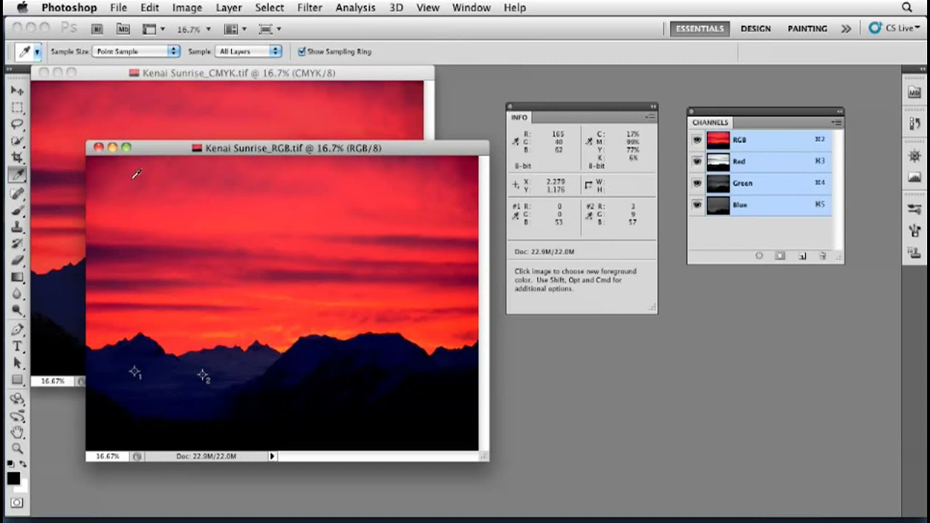
Task: Launch Mini Bridge from the application bar
Action: tap(123, 29)
